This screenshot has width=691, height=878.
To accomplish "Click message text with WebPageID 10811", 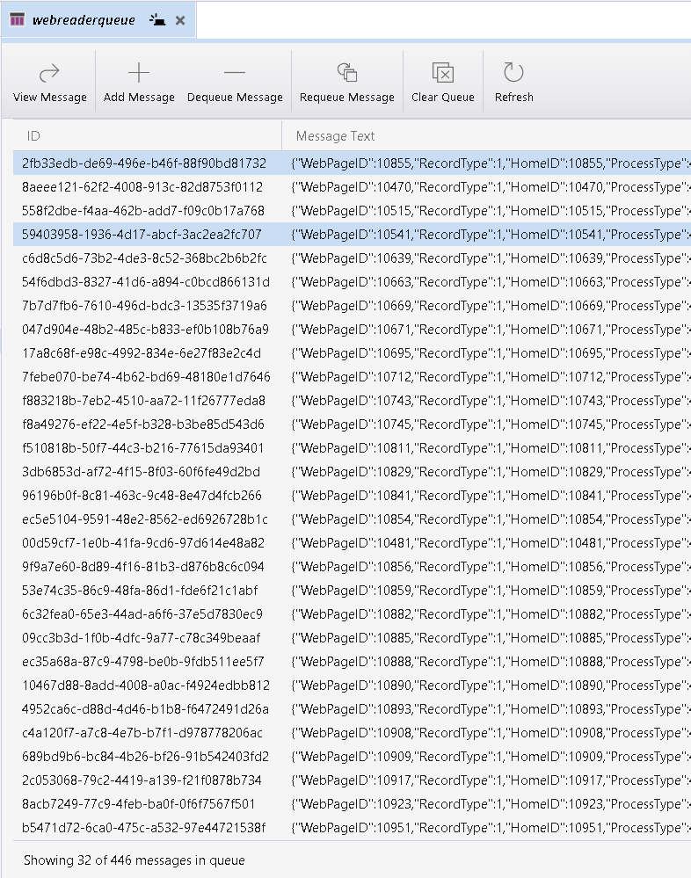I will pyautogui.click(x=491, y=448).
